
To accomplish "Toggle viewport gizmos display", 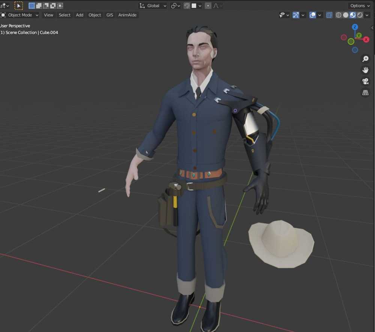I will click(296, 15).
